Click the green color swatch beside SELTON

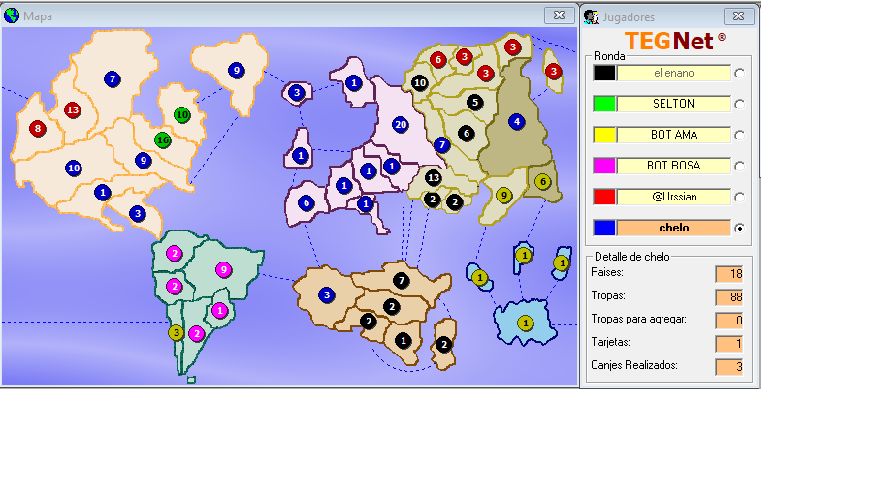click(604, 104)
